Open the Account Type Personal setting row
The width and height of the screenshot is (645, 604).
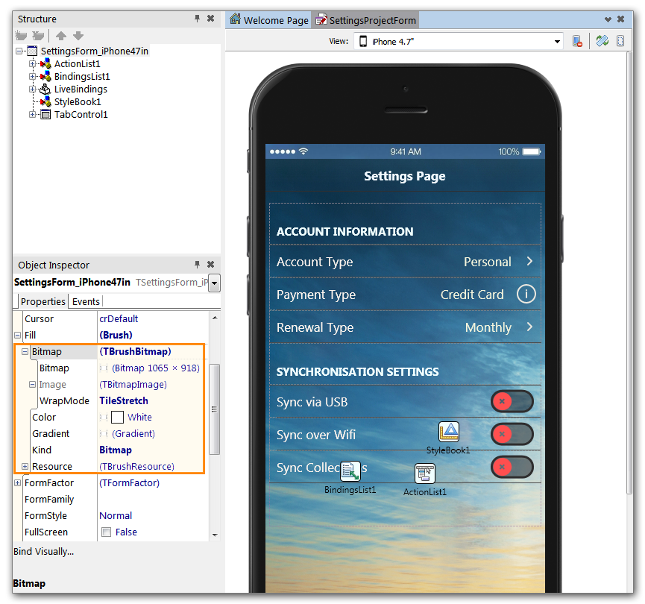coord(405,262)
